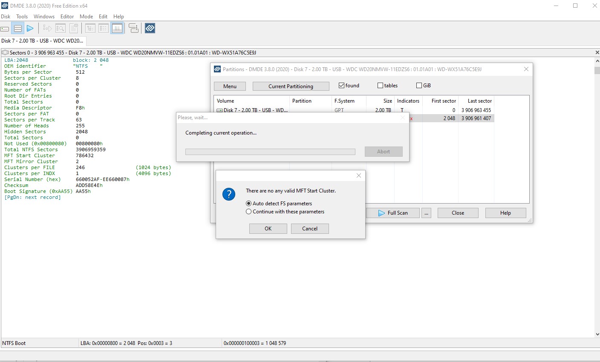Image resolution: width=600 pixels, height=362 pixels.
Task: Open the Disk menu
Action: click(6, 17)
